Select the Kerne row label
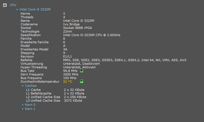204x122 pixels. pos(25,13)
